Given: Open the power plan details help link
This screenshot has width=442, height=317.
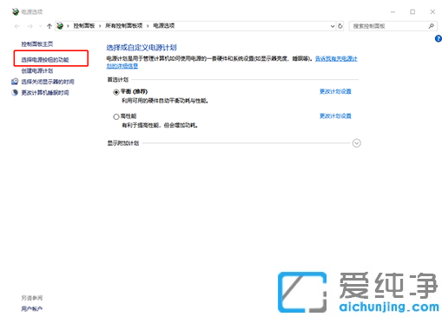Looking at the screenshot, I should click(x=336, y=59).
